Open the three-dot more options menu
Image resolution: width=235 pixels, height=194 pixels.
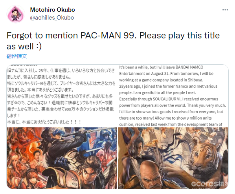point(225,10)
